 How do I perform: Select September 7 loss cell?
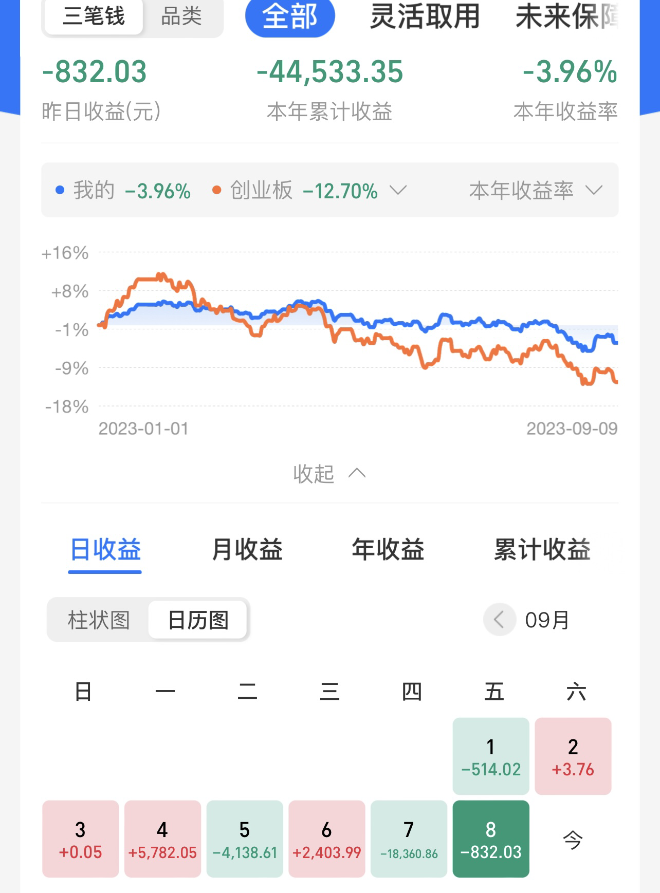[x=409, y=839]
